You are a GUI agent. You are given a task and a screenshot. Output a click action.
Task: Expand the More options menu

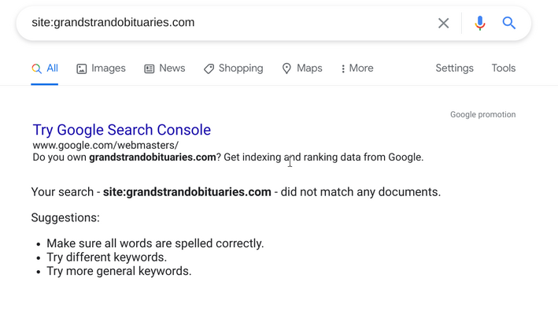coord(357,69)
